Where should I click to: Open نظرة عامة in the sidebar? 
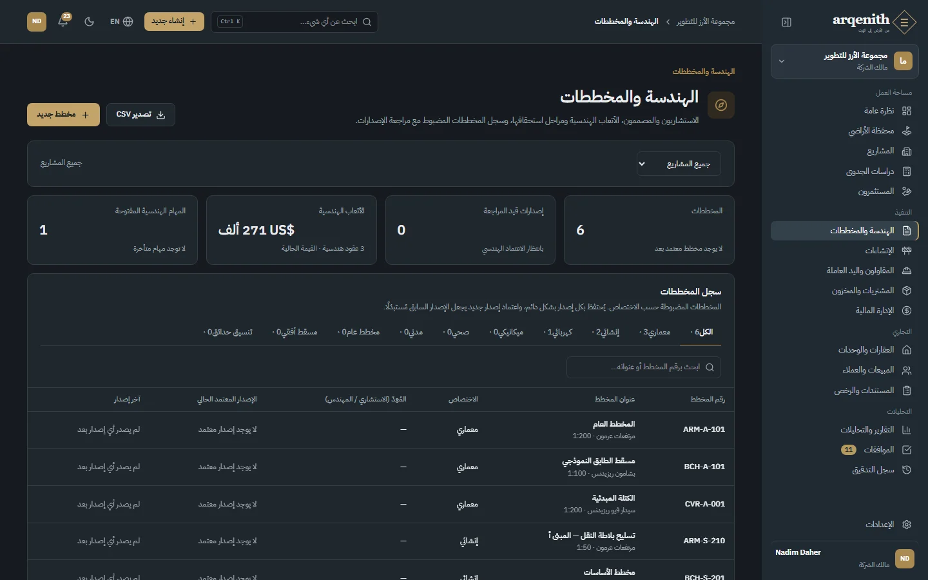(844, 111)
